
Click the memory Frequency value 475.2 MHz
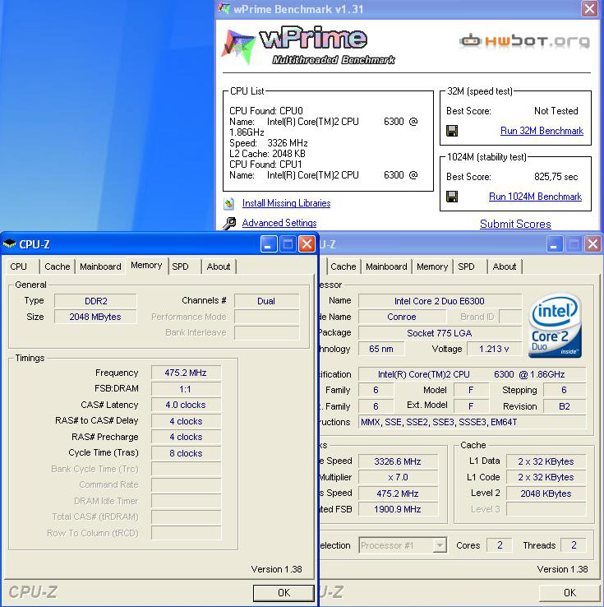[x=186, y=373]
